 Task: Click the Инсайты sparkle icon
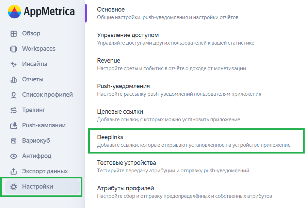14,64
